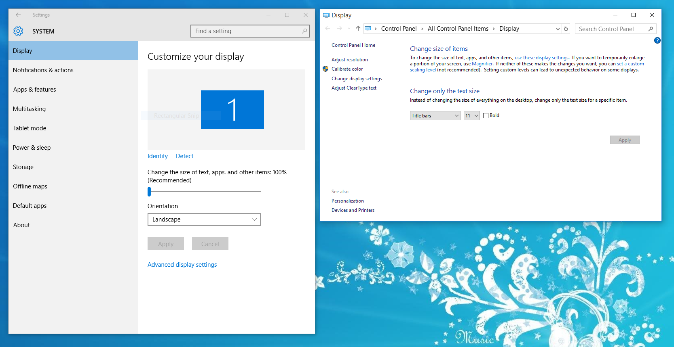Close the Settings window
The width and height of the screenshot is (674, 347).
point(306,15)
